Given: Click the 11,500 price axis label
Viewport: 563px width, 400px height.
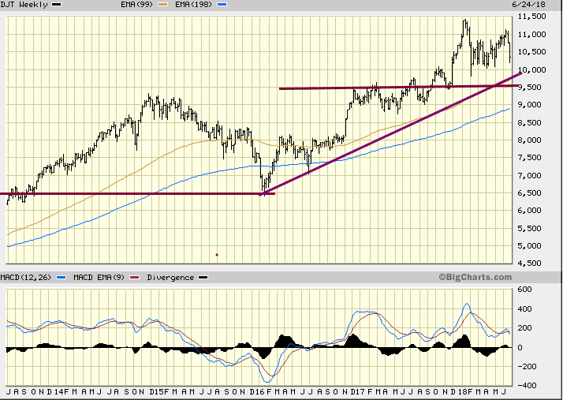Looking at the screenshot, I should (x=531, y=17).
